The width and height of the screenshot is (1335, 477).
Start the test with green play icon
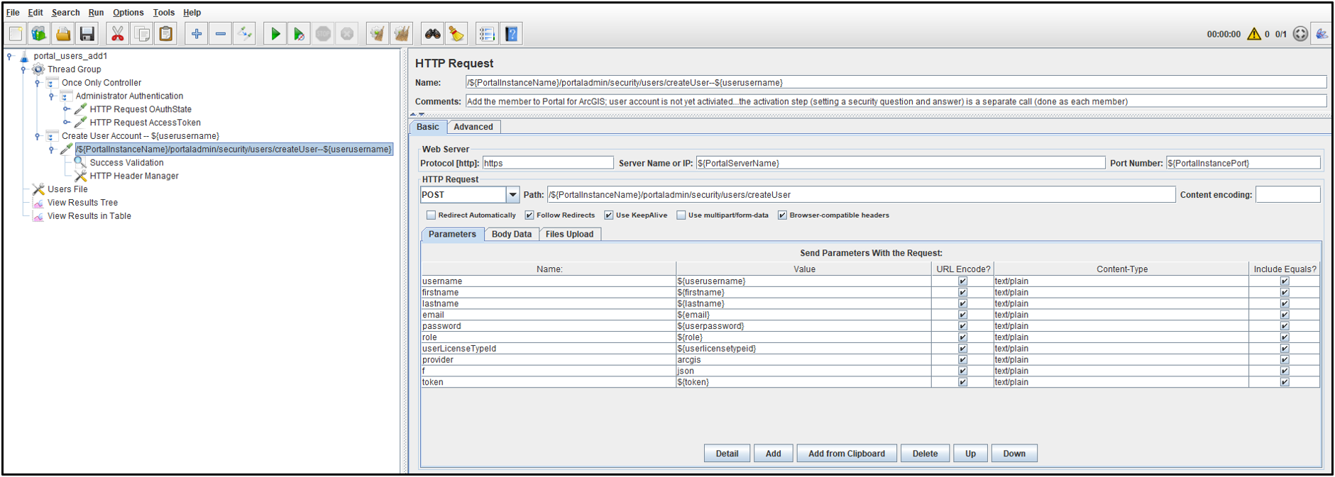275,34
